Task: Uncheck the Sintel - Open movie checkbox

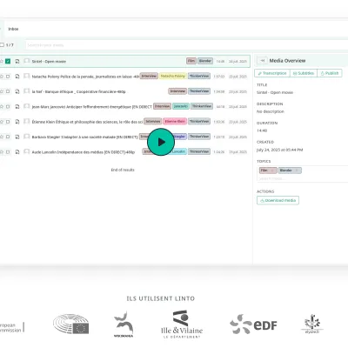Action: pos(8,61)
